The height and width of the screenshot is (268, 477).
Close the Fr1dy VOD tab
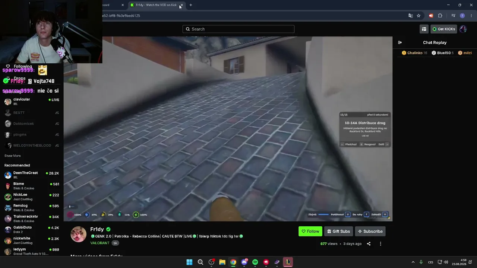(x=181, y=5)
